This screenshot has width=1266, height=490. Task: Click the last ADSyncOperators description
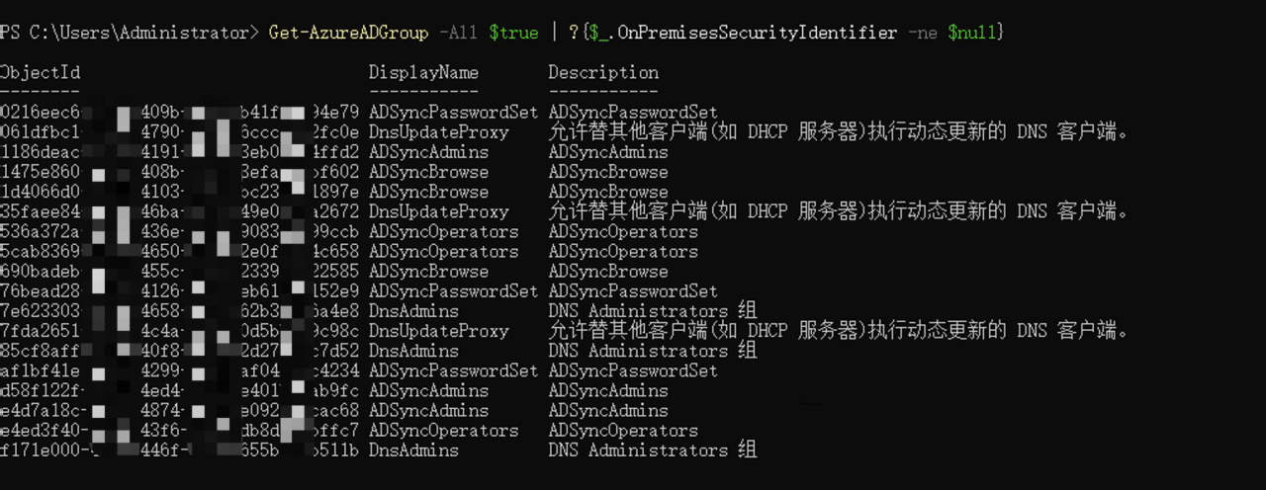(623, 431)
